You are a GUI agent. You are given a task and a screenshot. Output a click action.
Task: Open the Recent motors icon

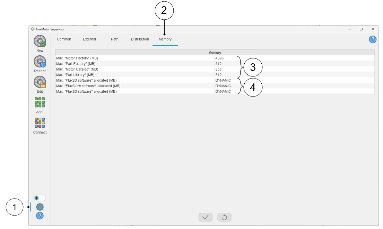pos(40,62)
